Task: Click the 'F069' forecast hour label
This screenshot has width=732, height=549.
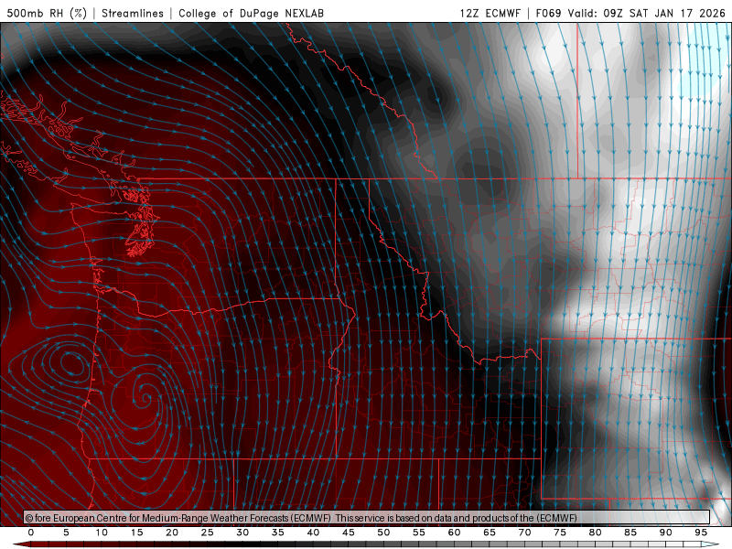Action: click(548, 13)
